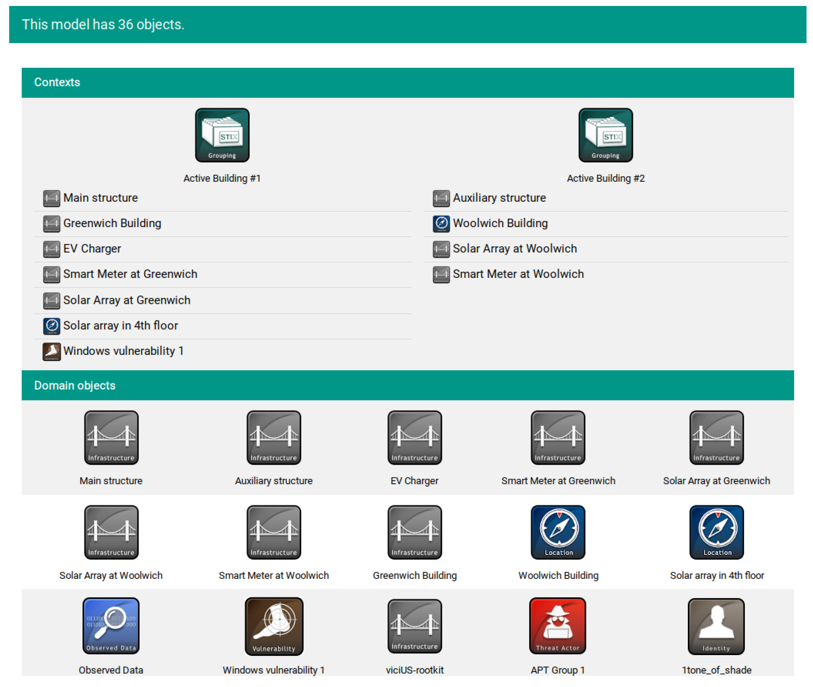Open Auxiliary structure under Active Building #2
The image size is (813, 687).
coord(499,198)
